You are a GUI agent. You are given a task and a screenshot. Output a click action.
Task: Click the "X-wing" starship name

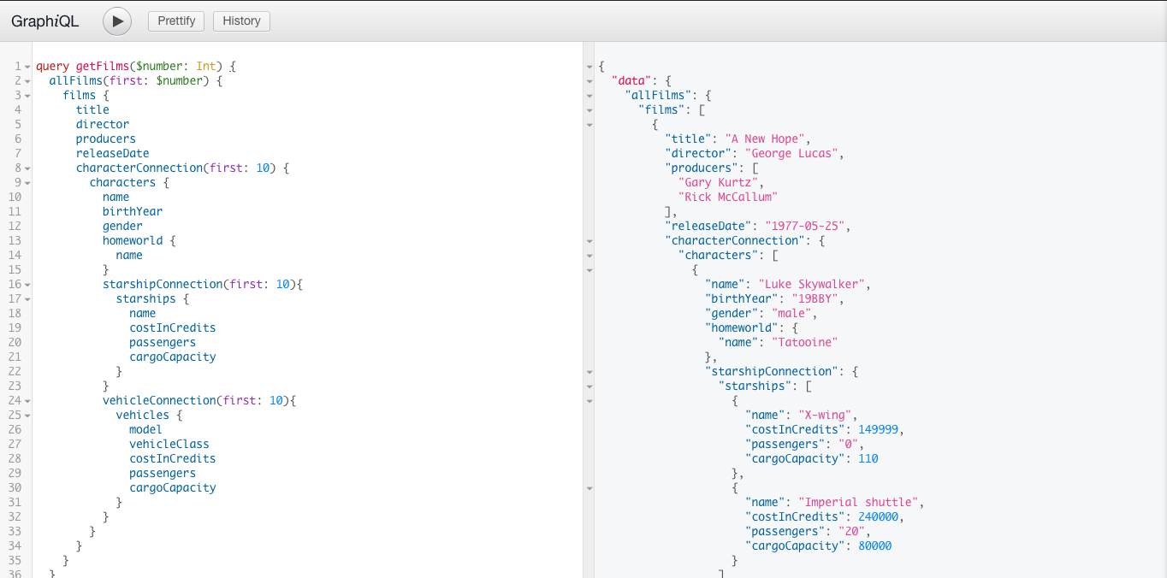[x=825, y=415]
